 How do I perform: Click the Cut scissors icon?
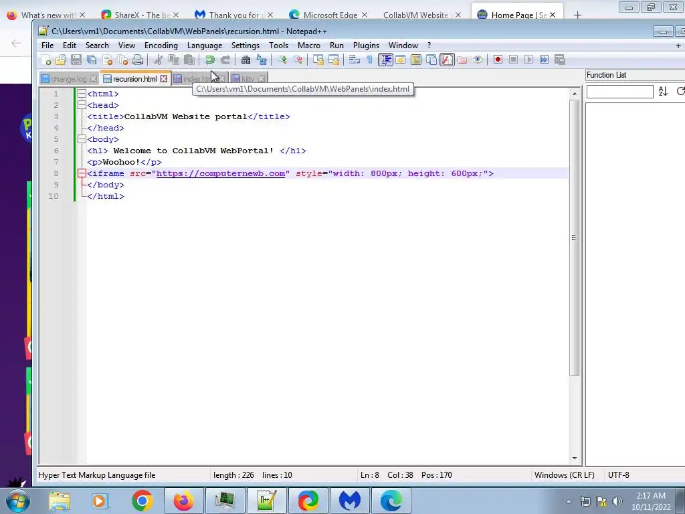(158, 60)
